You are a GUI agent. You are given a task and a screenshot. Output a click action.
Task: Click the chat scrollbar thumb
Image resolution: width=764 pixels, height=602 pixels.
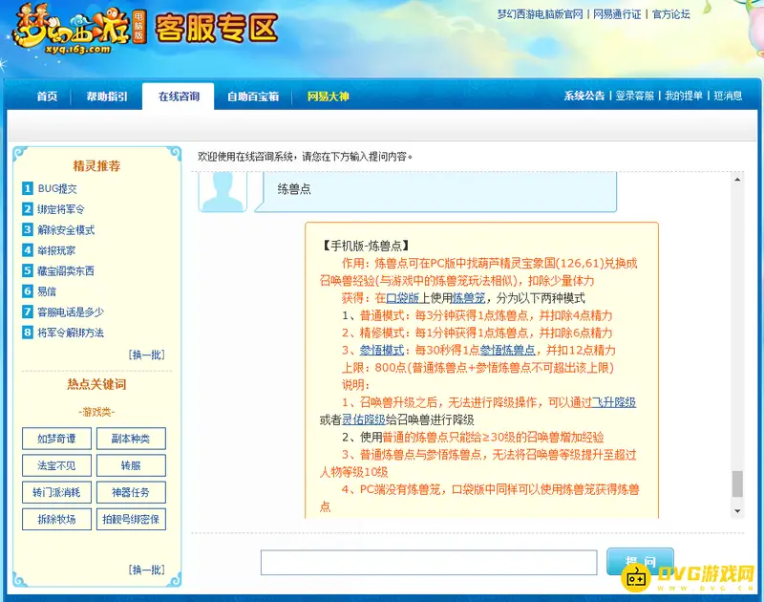click(x=737, y=484)
